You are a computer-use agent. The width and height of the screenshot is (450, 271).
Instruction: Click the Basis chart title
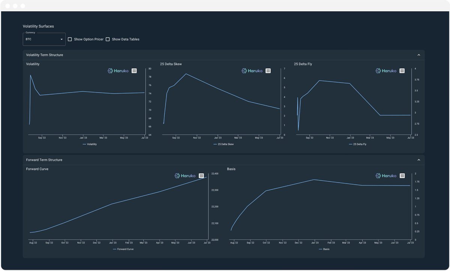point(231,169)
